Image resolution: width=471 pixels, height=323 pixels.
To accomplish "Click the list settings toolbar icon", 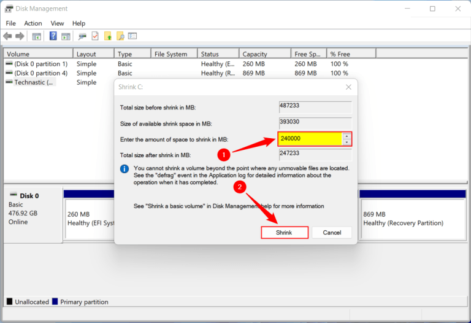I will click(x=132, y=36).
